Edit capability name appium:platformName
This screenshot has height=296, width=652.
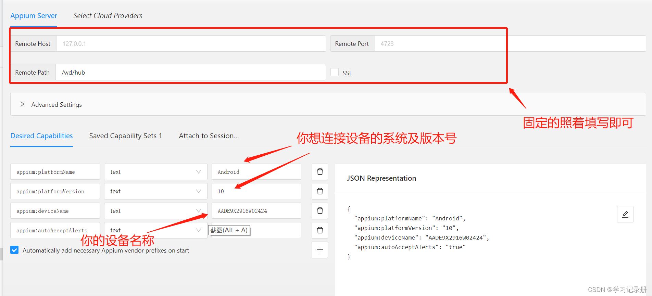[55, 172]
